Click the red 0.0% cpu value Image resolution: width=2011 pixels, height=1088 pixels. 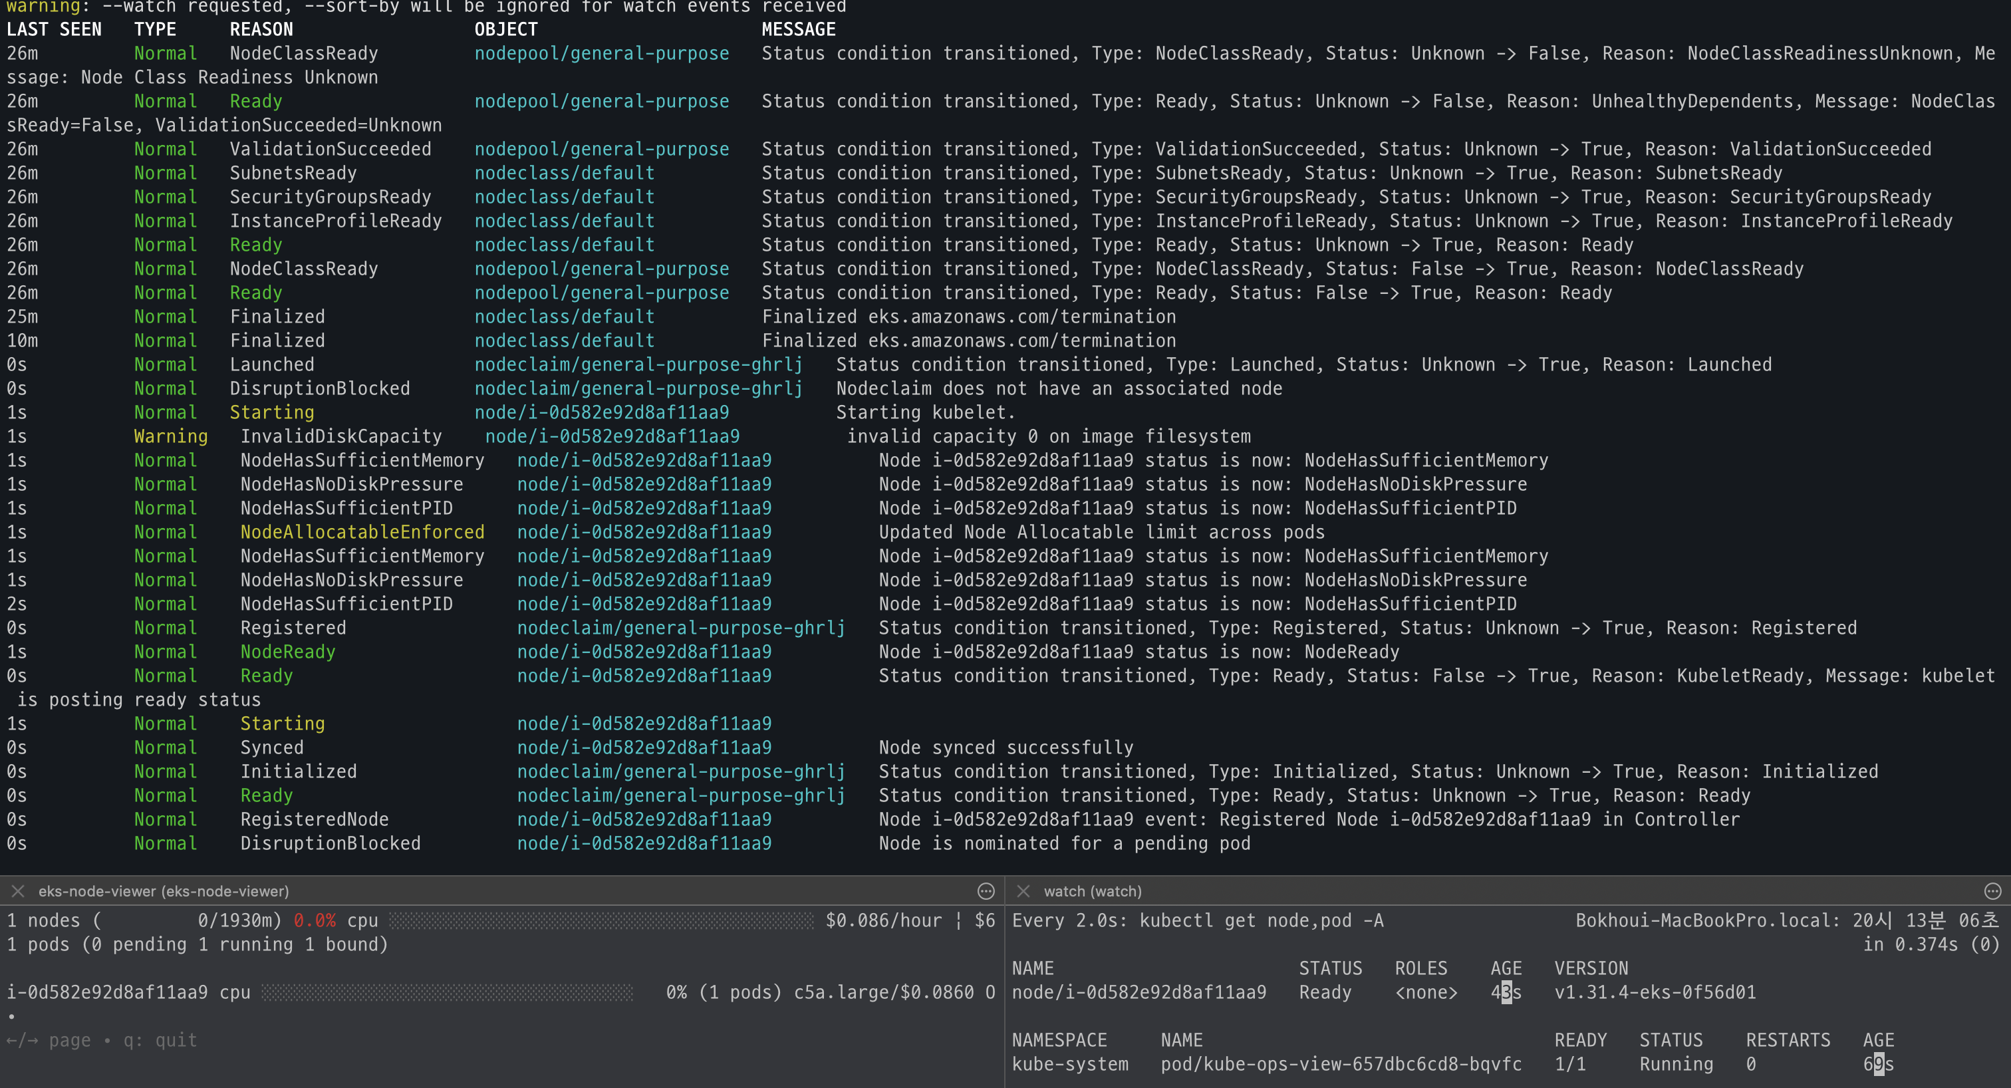(x=315, y=921)
